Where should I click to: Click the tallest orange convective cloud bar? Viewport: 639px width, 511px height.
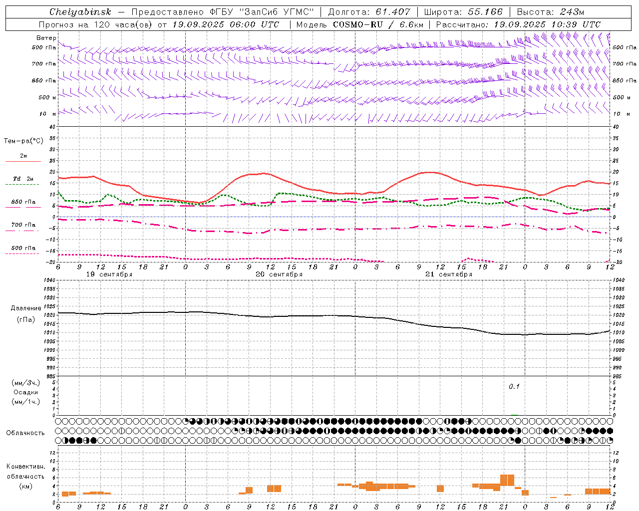[507, 480]
